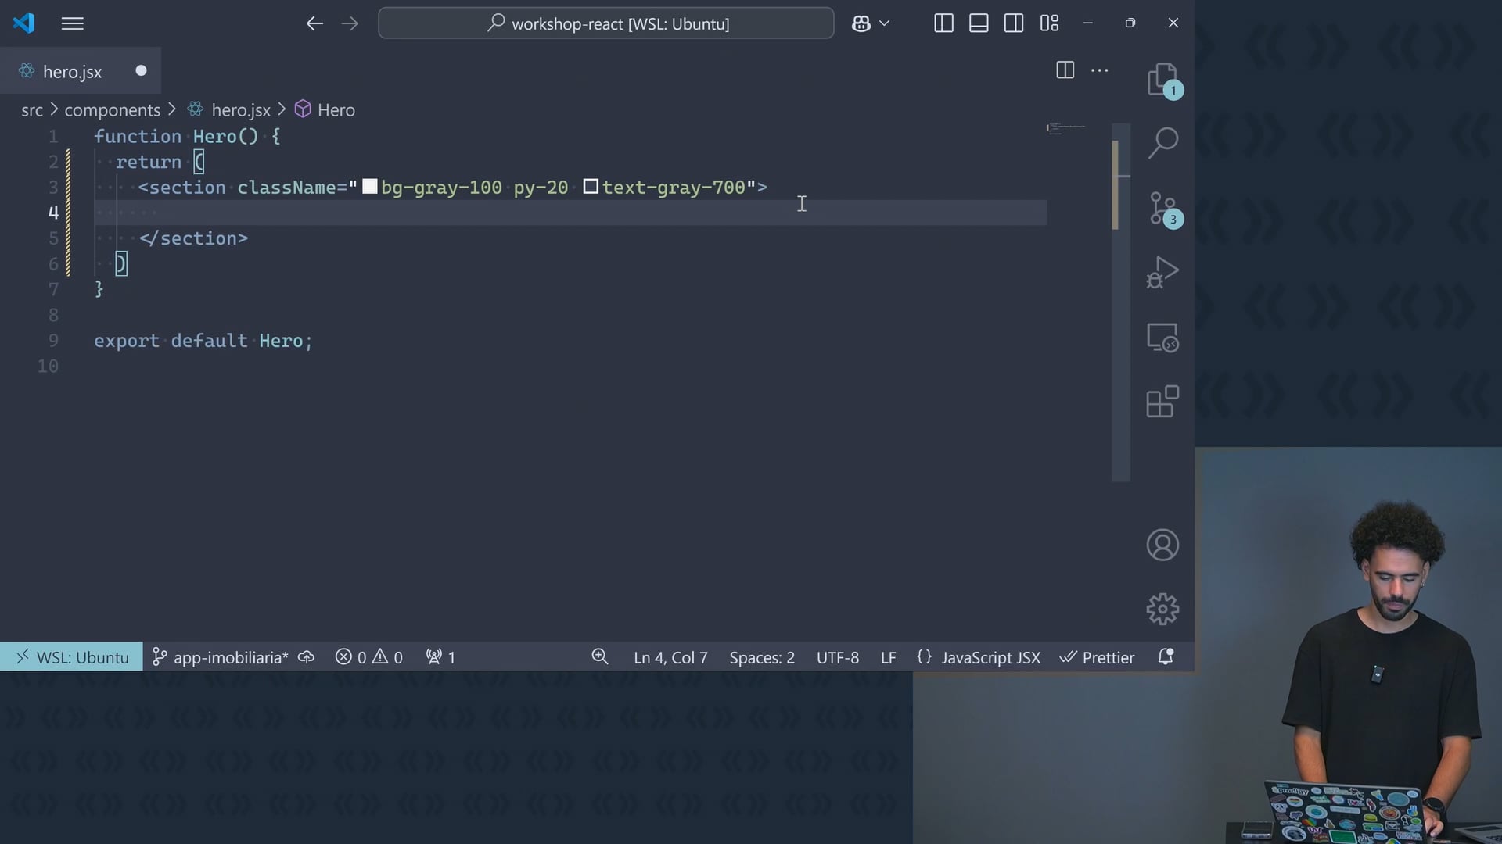Open editor More Actions ellipsis menu
Screen dimensions: 1502x844
[1100, 70]
